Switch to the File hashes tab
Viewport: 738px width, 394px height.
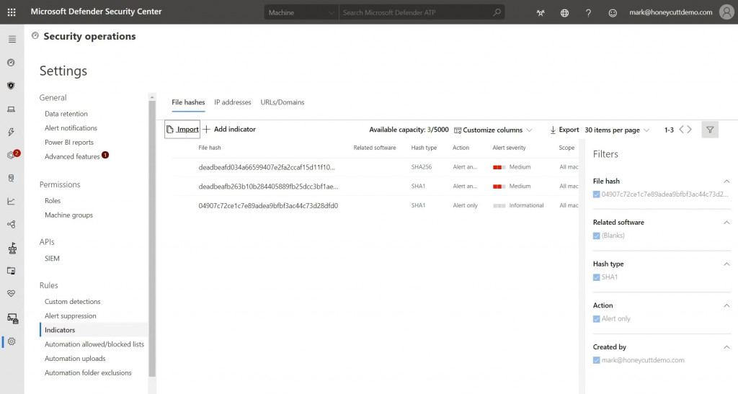(x=188, y=102)
